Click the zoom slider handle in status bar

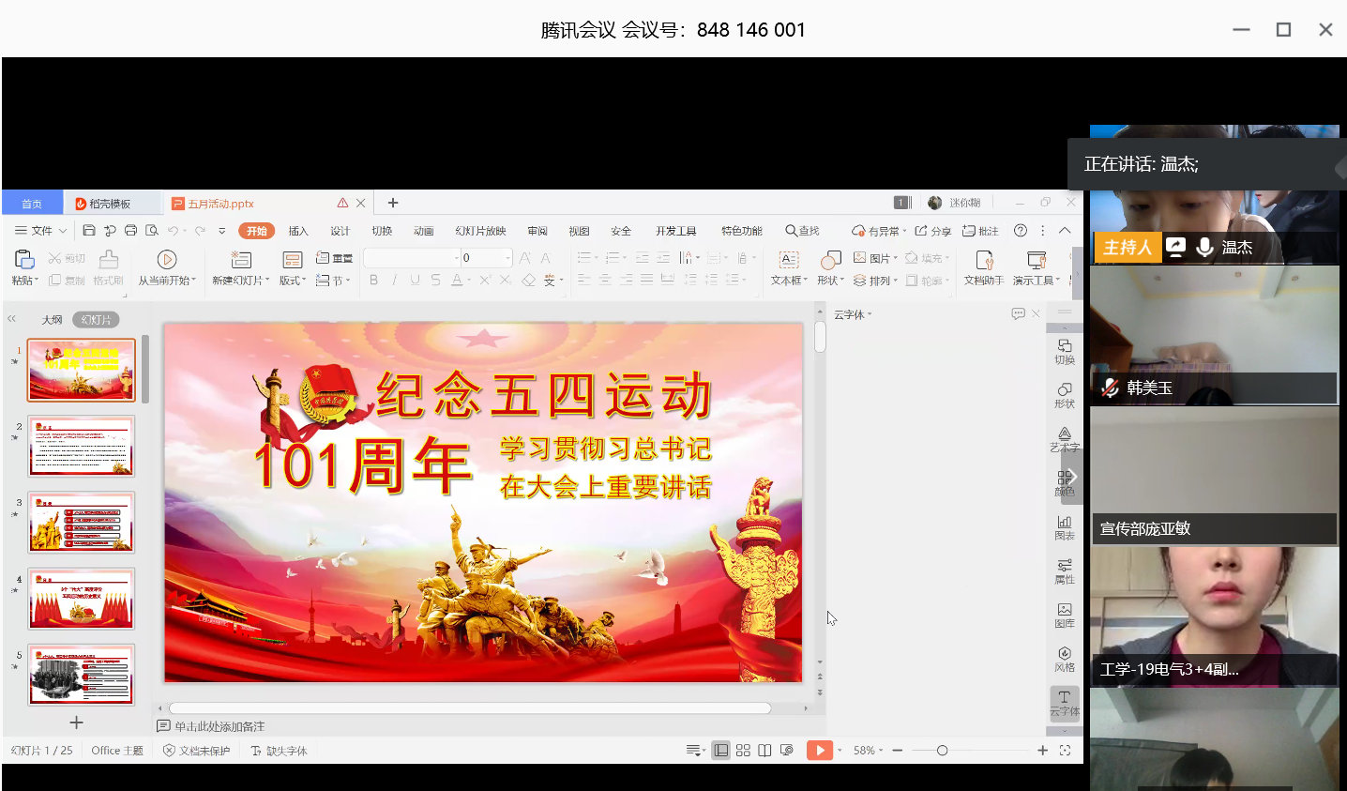coord(943,751)
